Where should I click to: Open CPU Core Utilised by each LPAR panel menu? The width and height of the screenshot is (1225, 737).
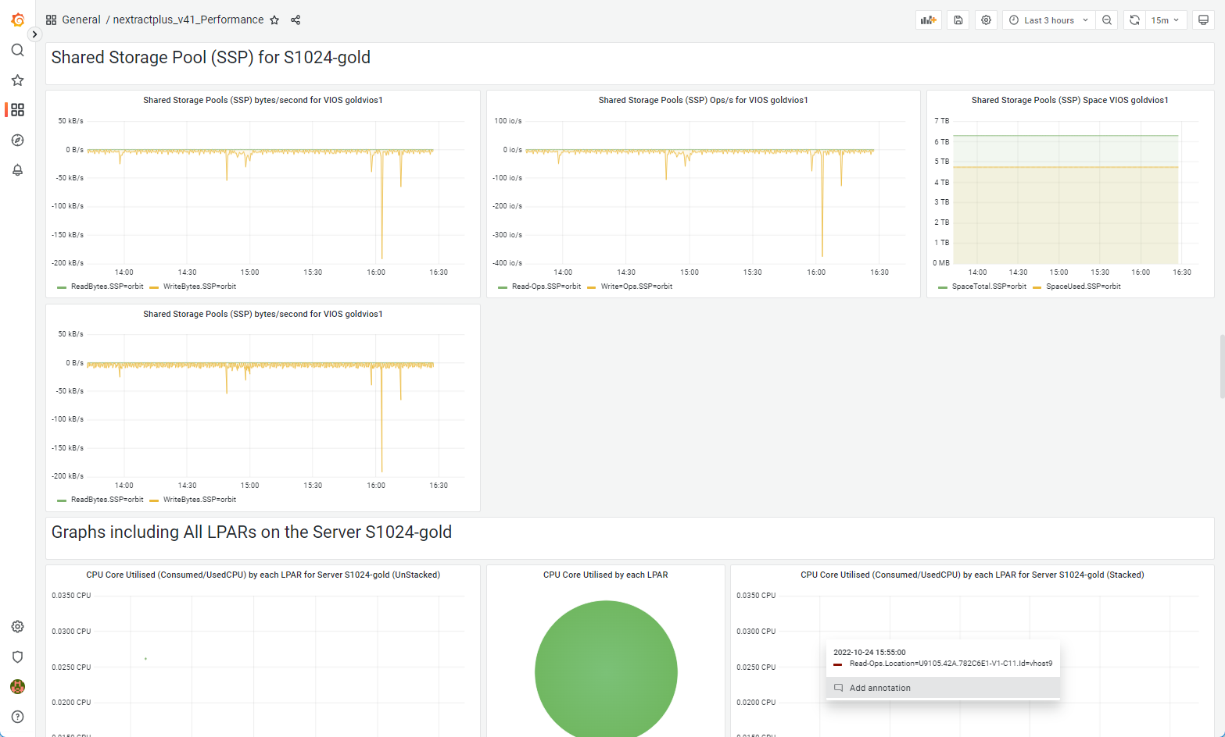click(605, 575)
